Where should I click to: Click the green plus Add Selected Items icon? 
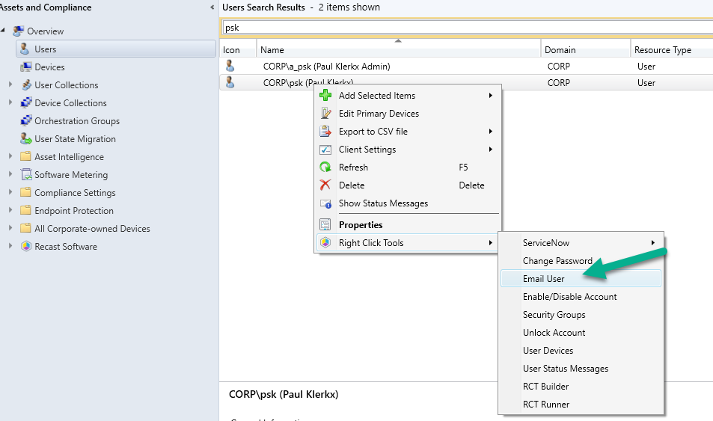click(325, 96)
